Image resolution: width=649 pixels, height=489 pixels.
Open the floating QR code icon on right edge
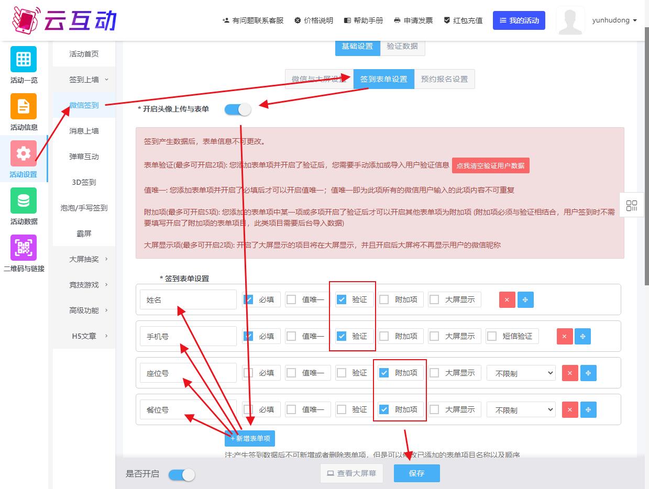coord(632,205)
